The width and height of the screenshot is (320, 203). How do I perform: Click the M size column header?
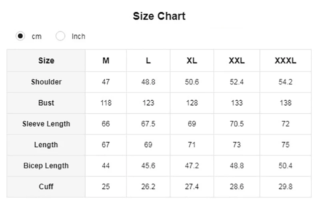pyautogui.click(x=106, y=60)
